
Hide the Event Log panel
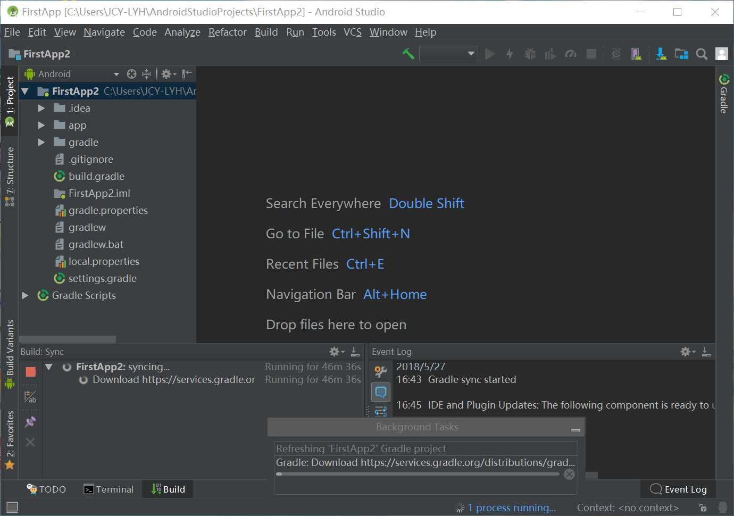point(706,352)
